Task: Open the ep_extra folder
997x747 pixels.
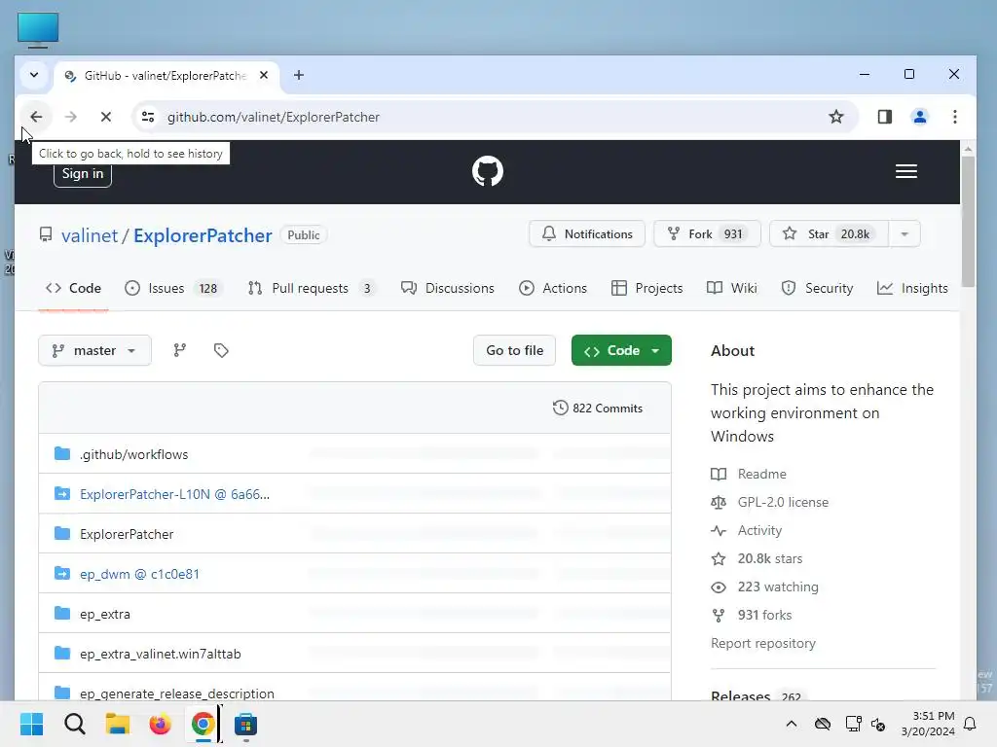Action: click(105, 614)
